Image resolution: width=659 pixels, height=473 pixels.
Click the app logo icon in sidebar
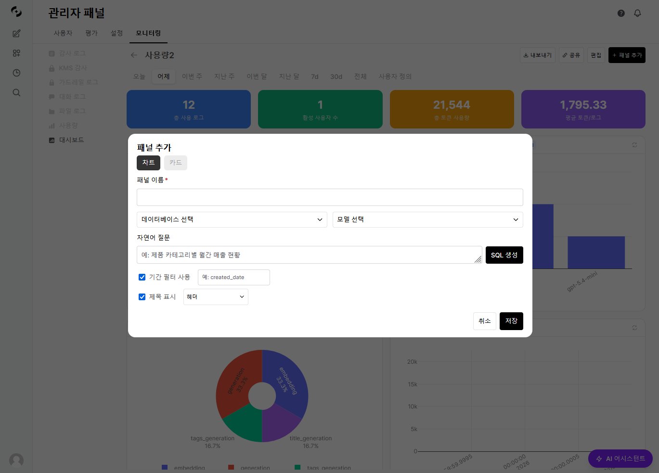[16, 12]
